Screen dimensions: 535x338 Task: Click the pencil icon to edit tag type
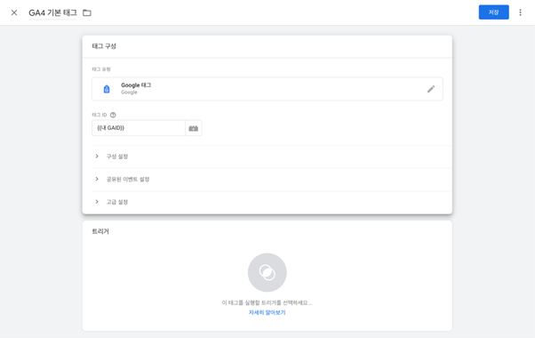tap(431, 89)
